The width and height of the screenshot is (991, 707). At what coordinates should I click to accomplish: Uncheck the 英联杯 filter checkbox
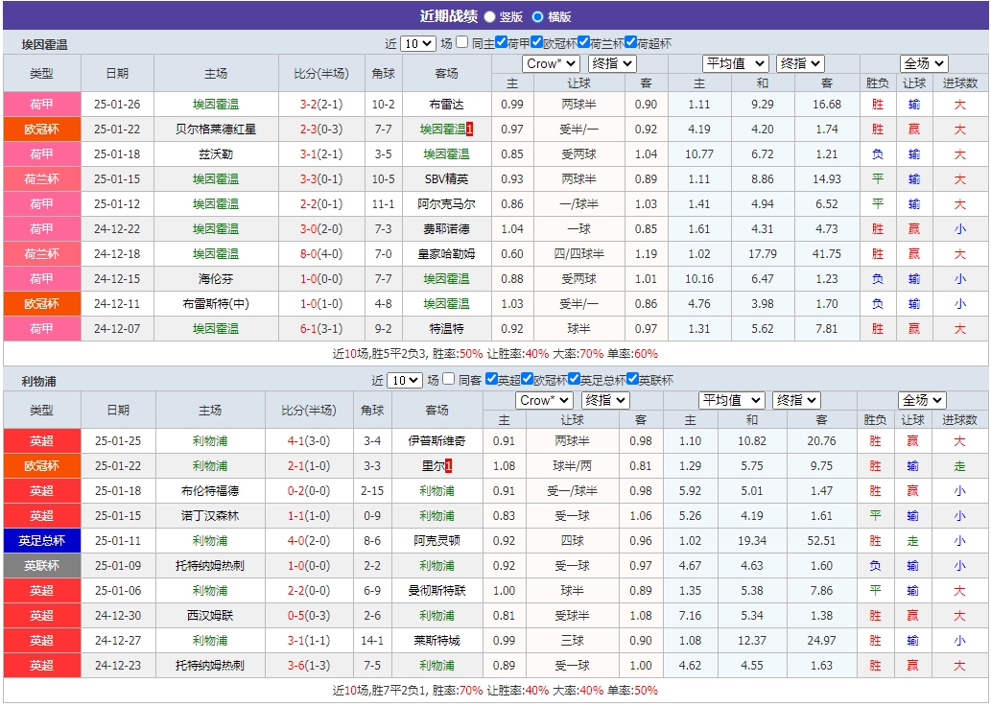pyautogui.click(x=632, y=376)
